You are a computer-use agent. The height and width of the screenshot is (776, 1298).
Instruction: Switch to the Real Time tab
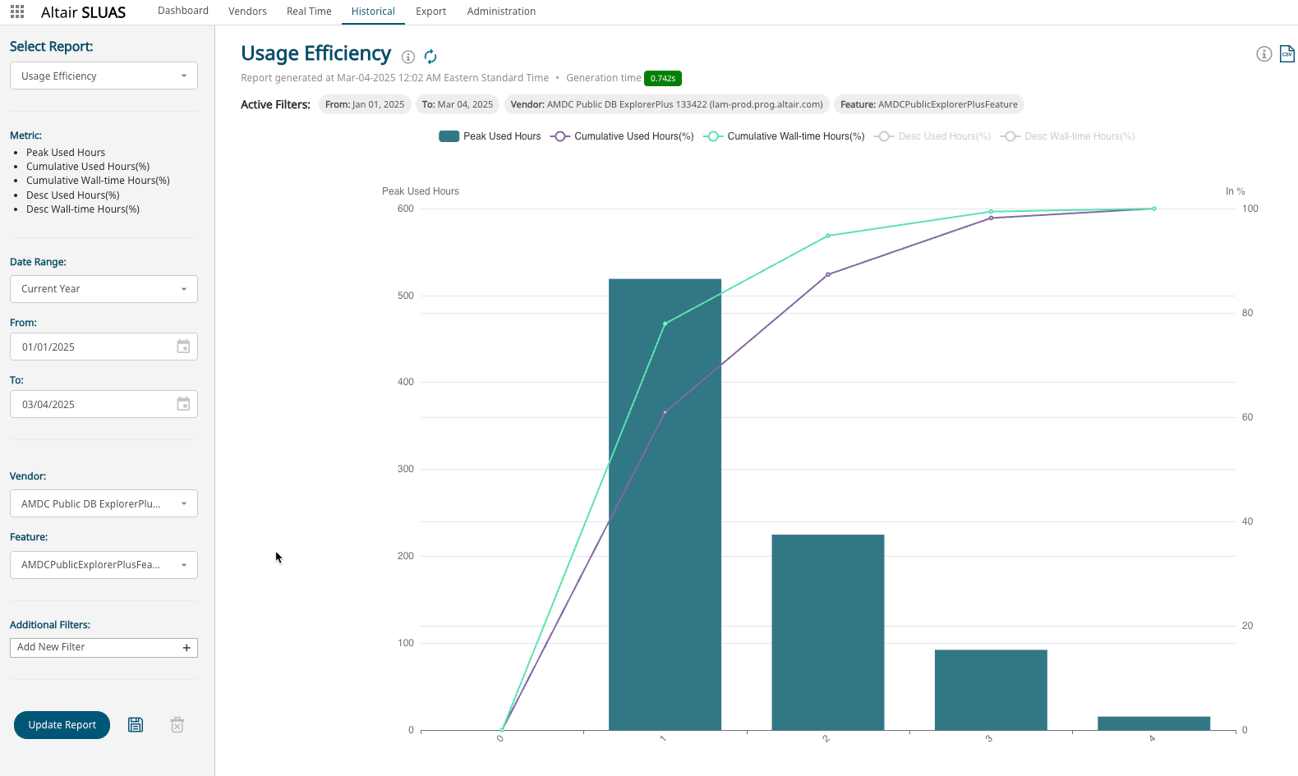(x=309, y=11)
